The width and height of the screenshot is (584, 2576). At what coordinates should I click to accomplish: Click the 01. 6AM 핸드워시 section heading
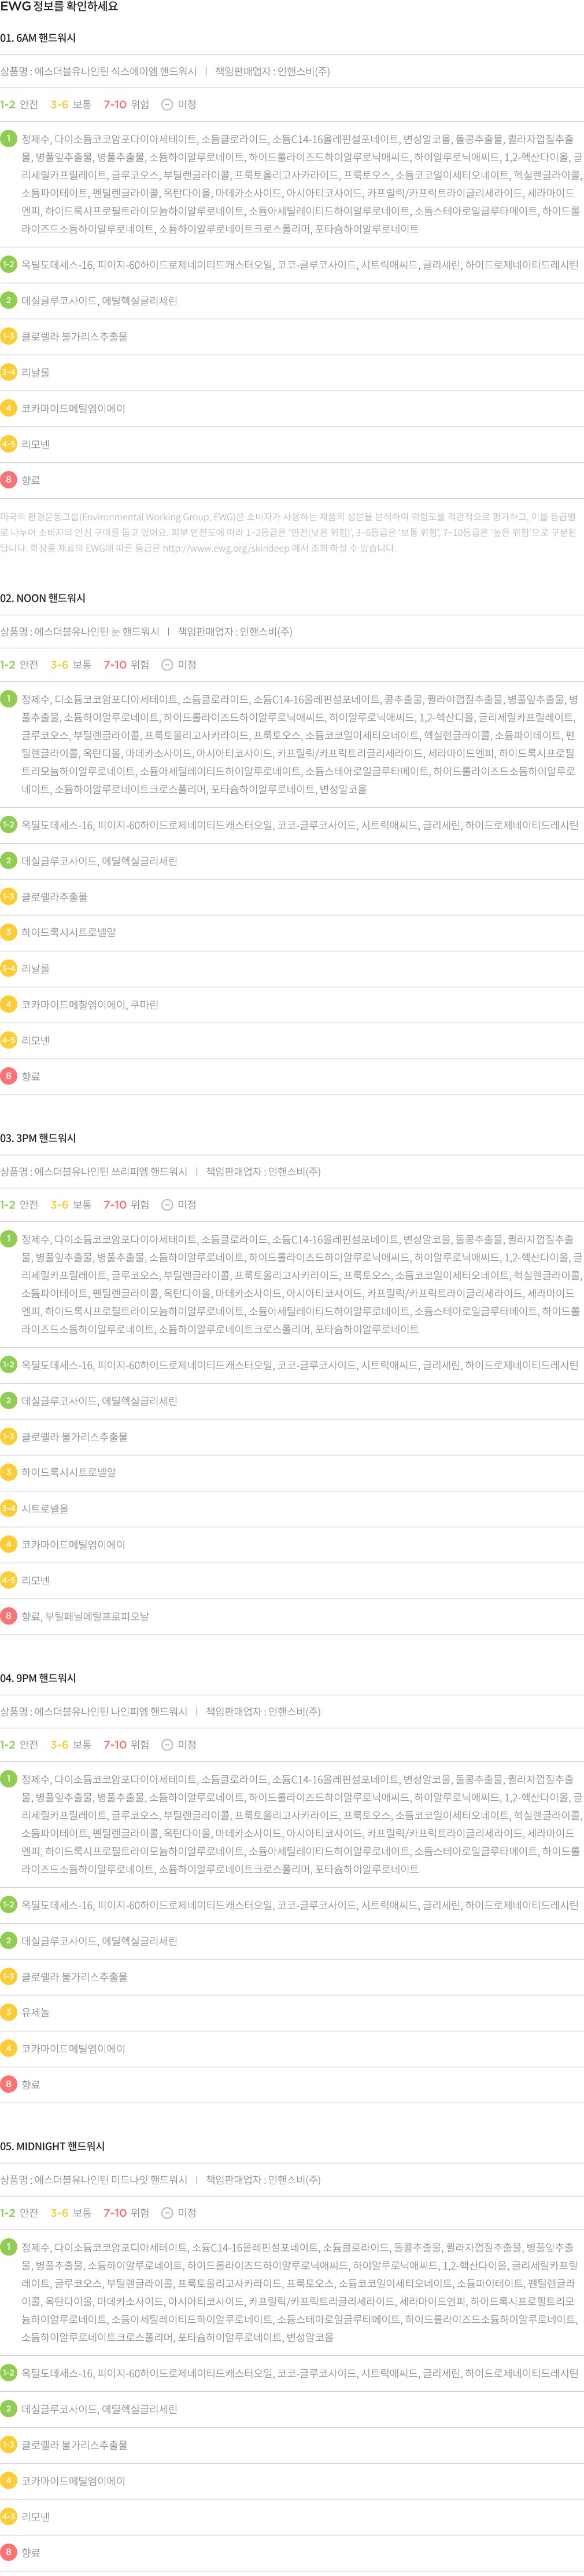pyautogui.click(x=38, y=38)
